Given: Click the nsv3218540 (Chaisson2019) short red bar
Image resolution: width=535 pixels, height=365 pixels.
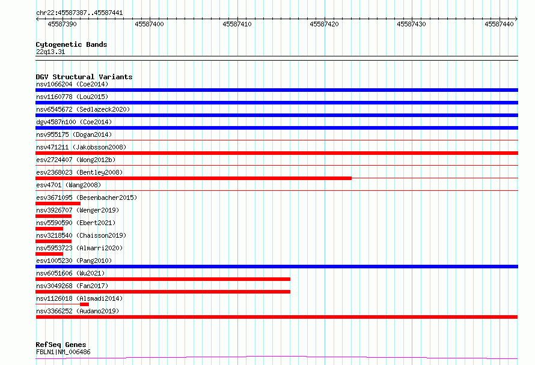Looking at the screenshot, I should (x=53, y=241).
